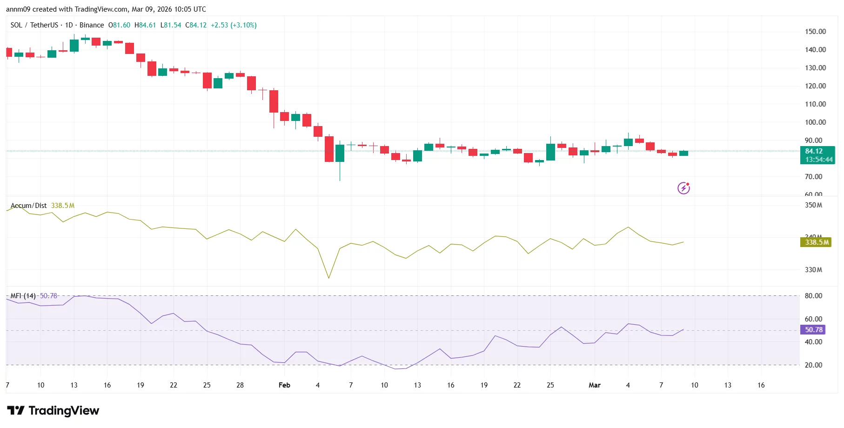This screenshot has width=844, height=428.
Task: Toggle the 338.5M Accum/Dist value badge
Action: tap(816, 243)
